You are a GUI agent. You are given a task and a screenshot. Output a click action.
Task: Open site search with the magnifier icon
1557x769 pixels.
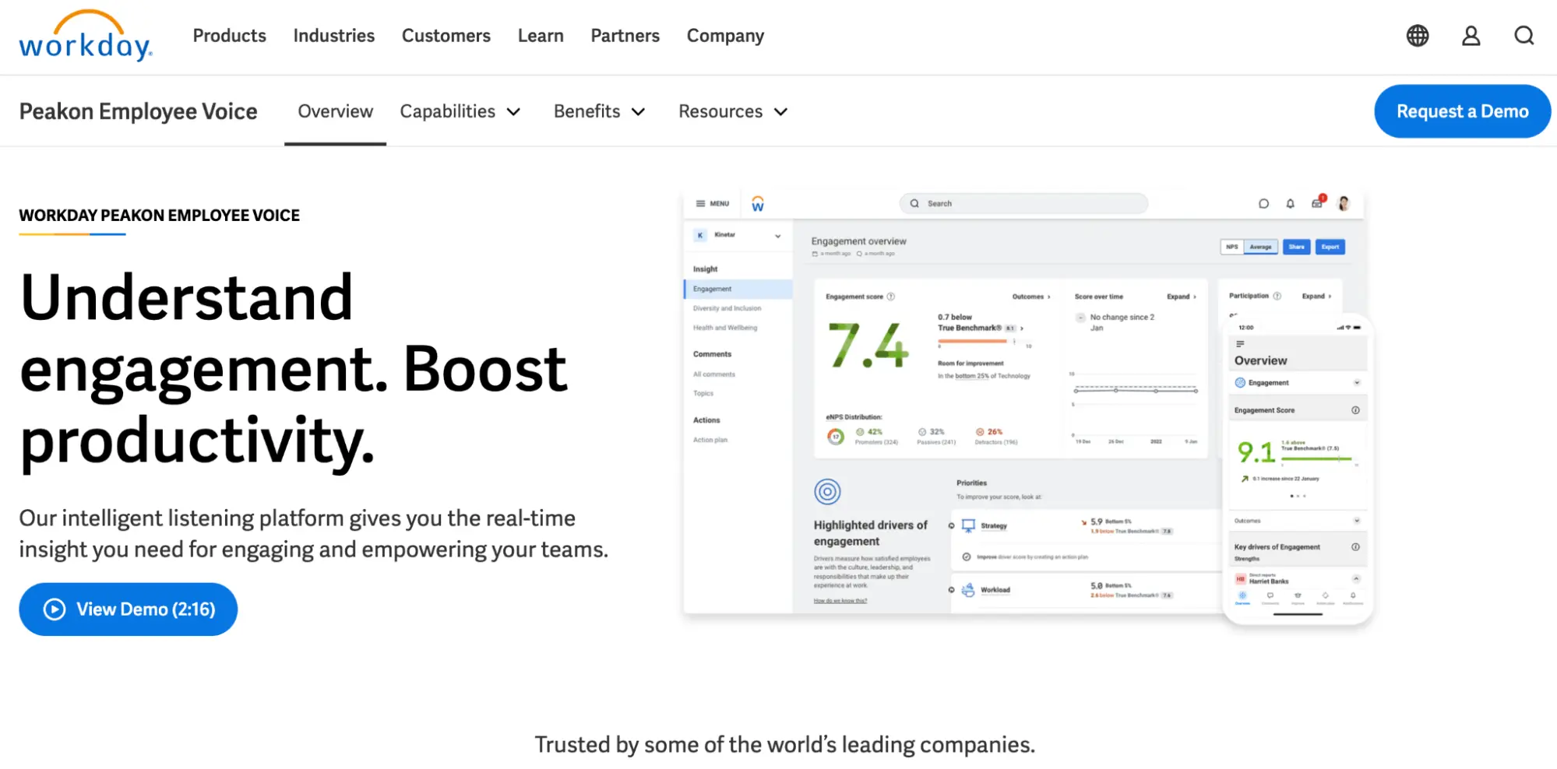(x=1523, y=36)
